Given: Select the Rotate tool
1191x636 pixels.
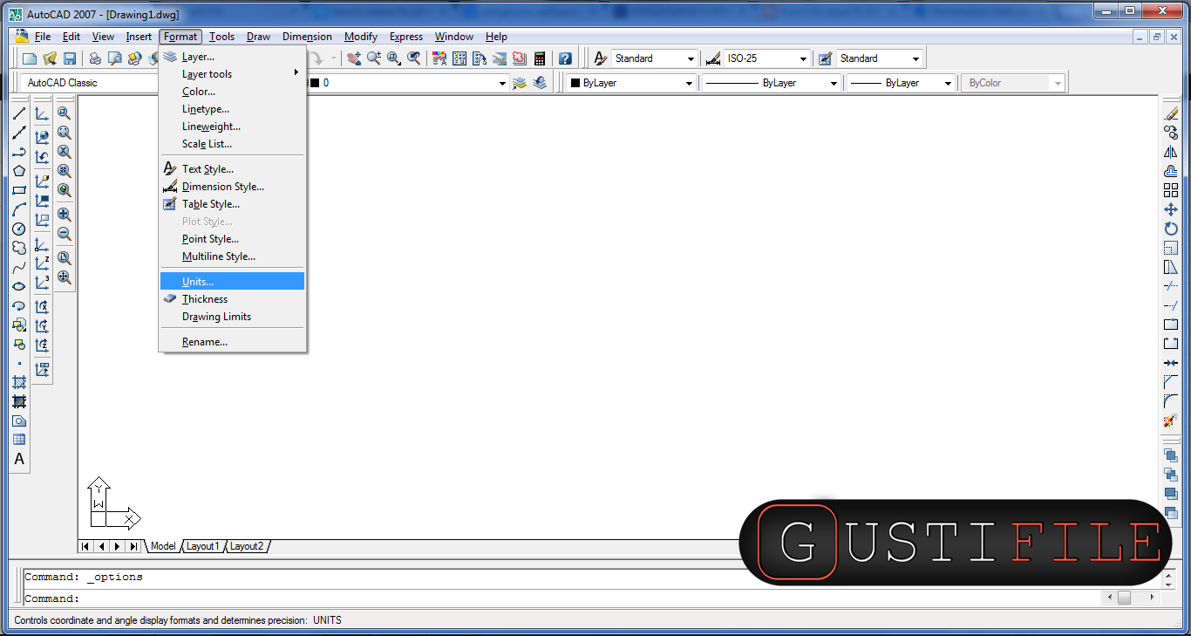Looking at the screenshot, I should 1171,229.
